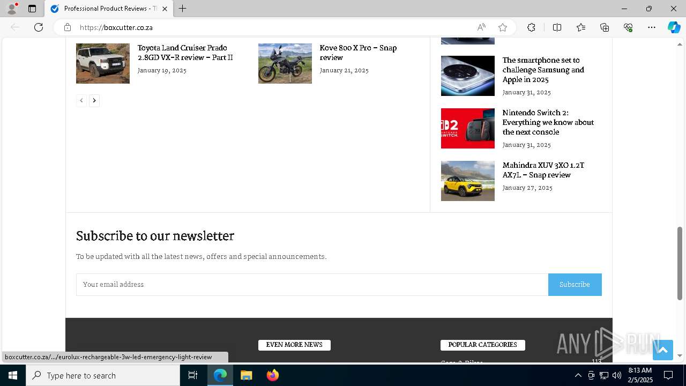Read Nintendo Switch 2 article

pos(548,122)
